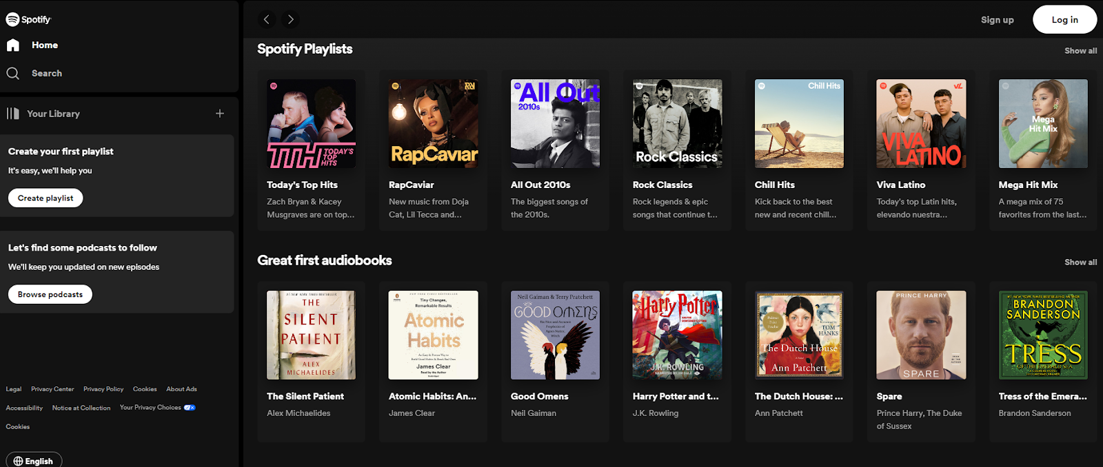Open the Atomic Habits audiobook cover

click(x=434, y=335)
